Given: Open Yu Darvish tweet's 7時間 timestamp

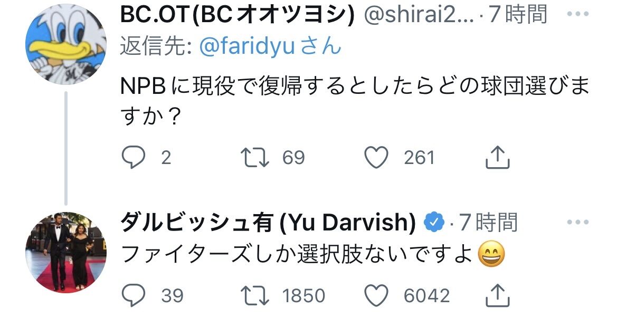Looking at the screenshot, I should pos(488,223).
